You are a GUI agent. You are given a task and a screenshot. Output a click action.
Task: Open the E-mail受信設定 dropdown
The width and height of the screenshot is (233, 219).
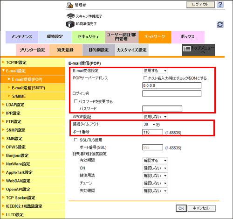coord(155,71)
